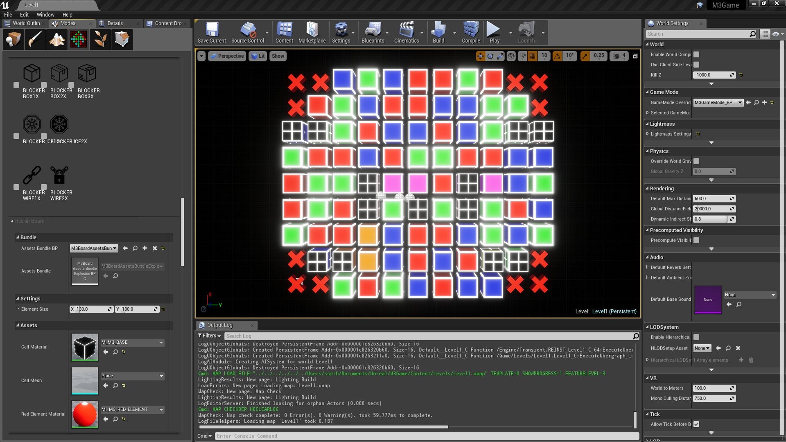
Task: Compile the project with the Compile button
Action: click(x=470, y=33)
